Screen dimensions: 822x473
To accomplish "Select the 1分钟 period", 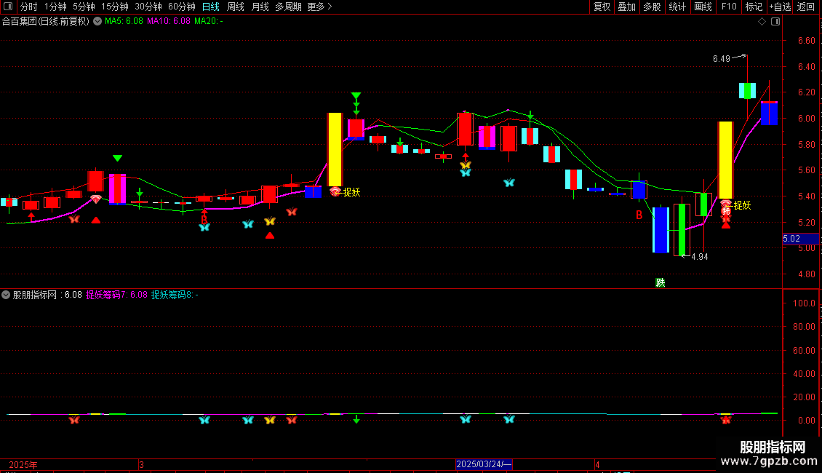I will [x=55, y=7].
